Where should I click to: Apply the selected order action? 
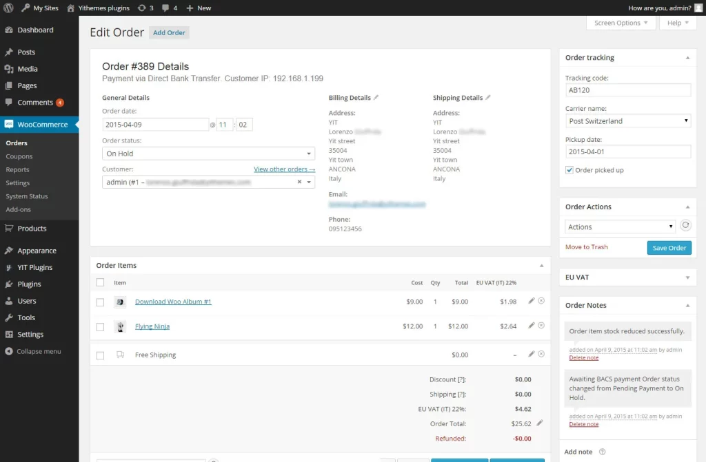point(685,225)
